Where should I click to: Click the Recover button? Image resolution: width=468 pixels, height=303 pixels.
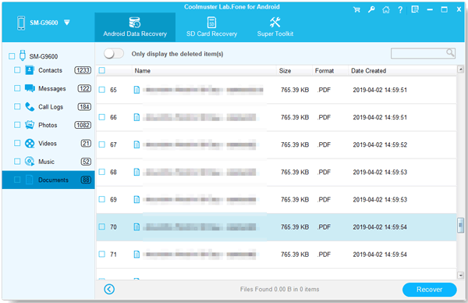[429, 290]
